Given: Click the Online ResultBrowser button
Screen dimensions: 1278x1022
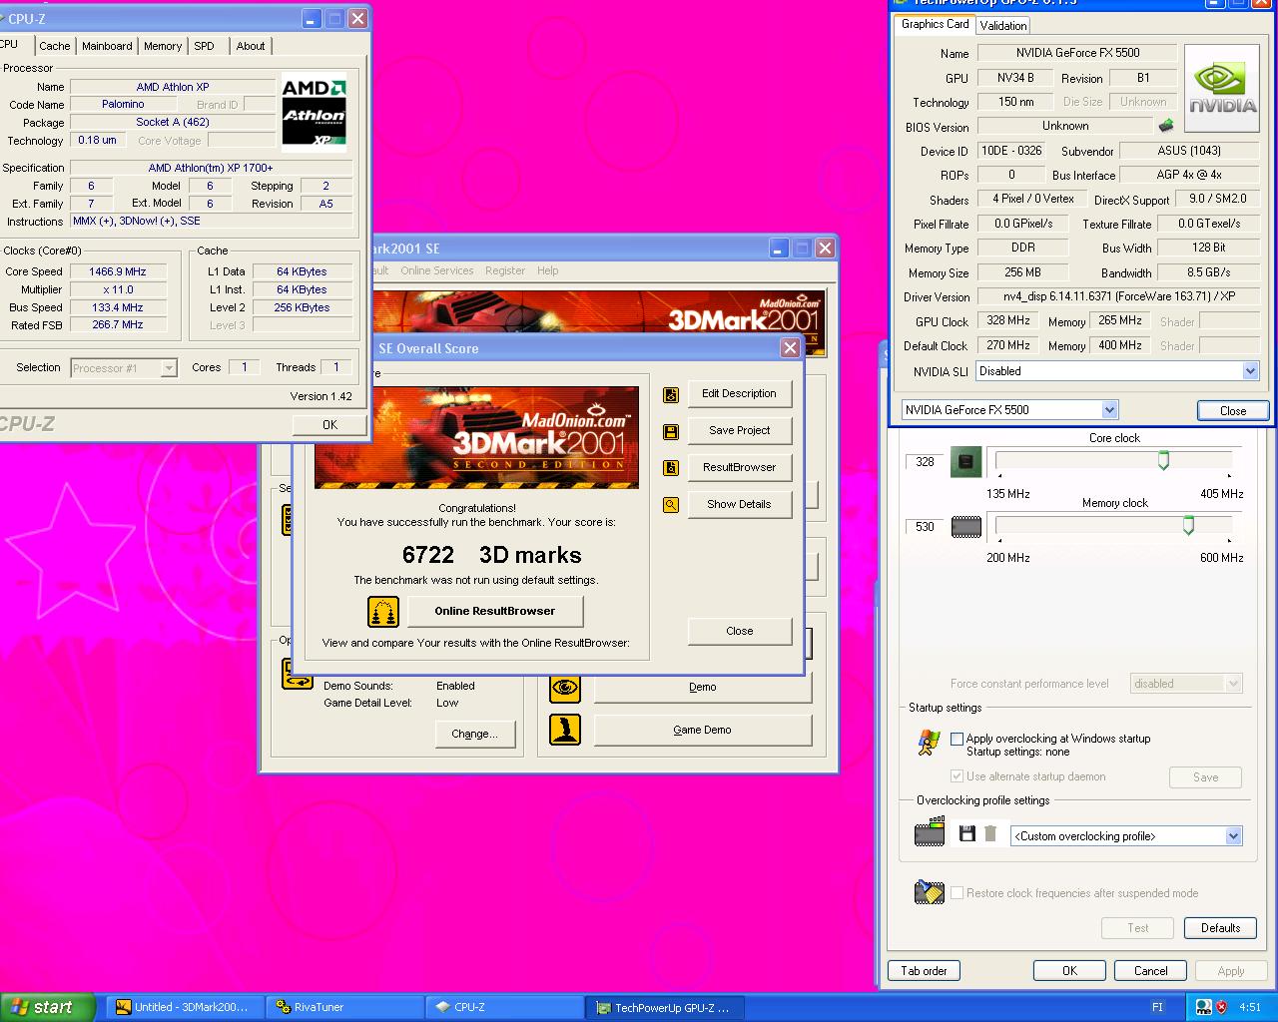Looking at the screenshot, I should 494,612.
